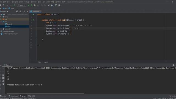This screenshot has height=99, width=176.
Task: Click UTF-8 encoding in status bar
Action: (164, 98)
